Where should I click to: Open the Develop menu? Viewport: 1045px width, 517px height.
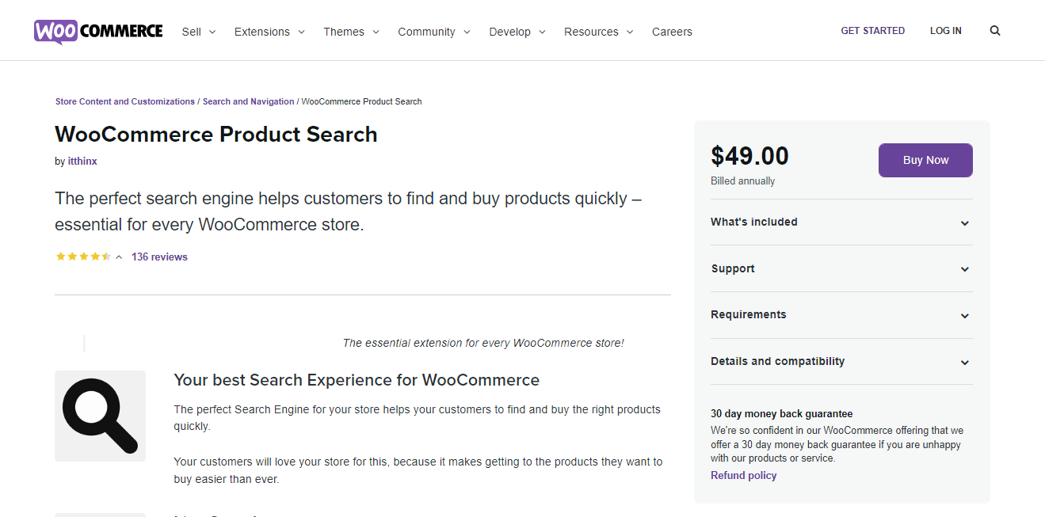coord(517,32)
